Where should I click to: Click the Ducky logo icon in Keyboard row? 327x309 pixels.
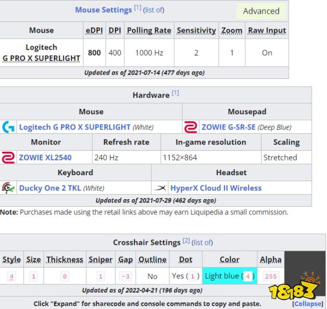click(x=8, y=188)
